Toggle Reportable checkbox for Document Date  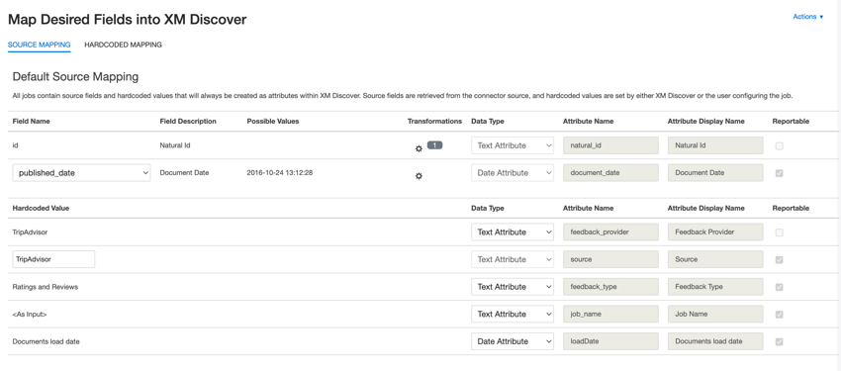pos(780,173)
